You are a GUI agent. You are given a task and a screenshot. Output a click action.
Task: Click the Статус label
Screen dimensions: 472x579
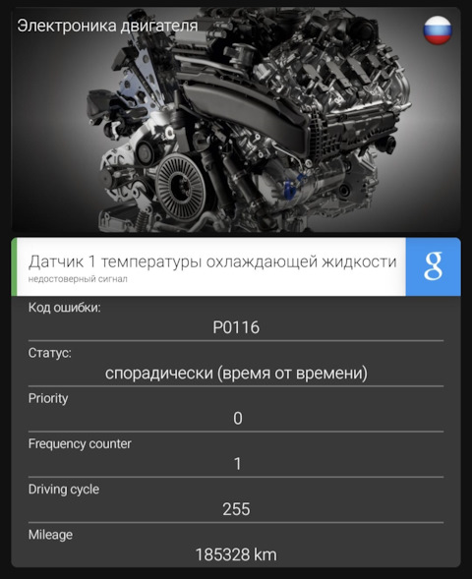coord(50,353)
